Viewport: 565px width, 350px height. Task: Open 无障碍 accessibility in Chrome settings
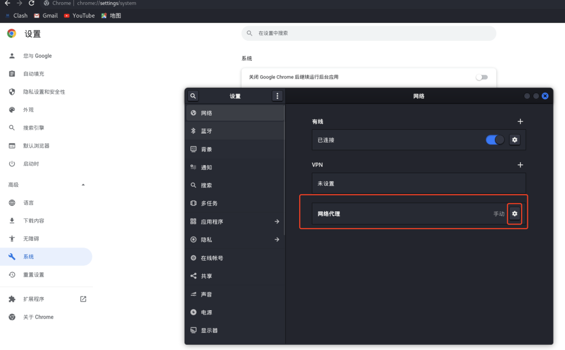(46, 239)
